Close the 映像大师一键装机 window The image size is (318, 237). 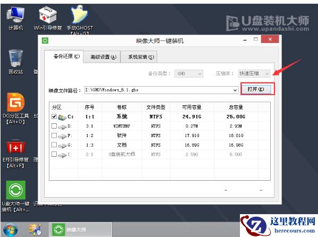click(x=270, y=39)
